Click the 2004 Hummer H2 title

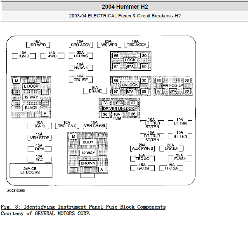124,7
